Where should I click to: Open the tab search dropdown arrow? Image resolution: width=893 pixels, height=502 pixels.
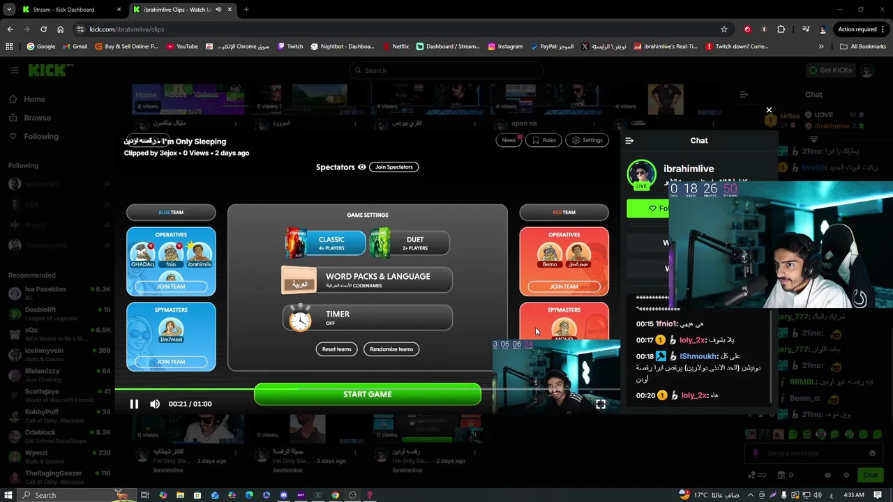9,10
